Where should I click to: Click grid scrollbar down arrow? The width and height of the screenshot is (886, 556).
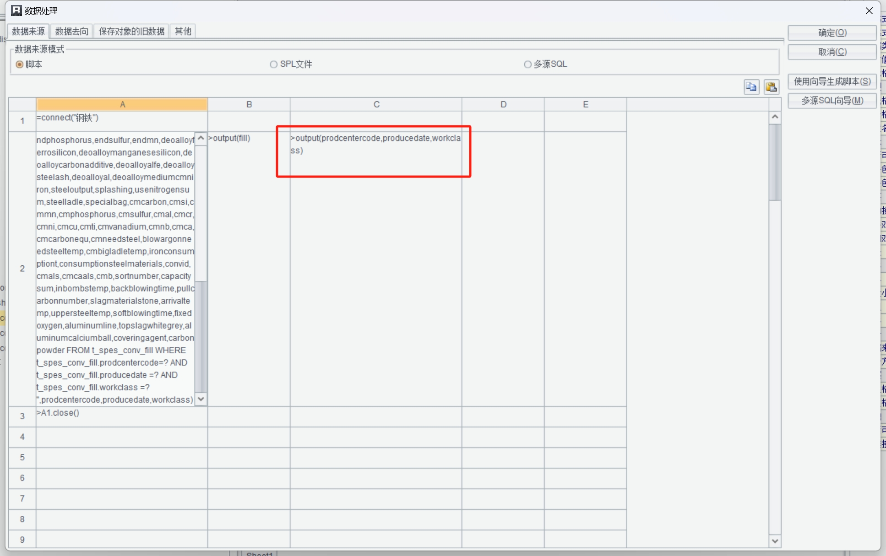[775, 541]
